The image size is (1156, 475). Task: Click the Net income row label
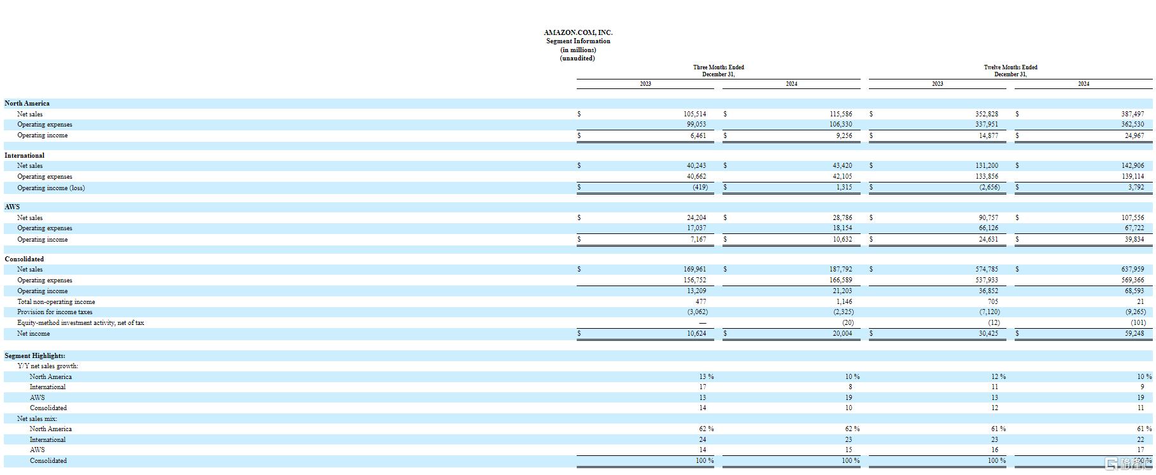(33, 333)
